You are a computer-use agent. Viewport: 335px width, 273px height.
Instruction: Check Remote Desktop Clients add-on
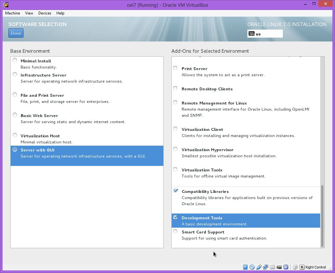(175, 88)
